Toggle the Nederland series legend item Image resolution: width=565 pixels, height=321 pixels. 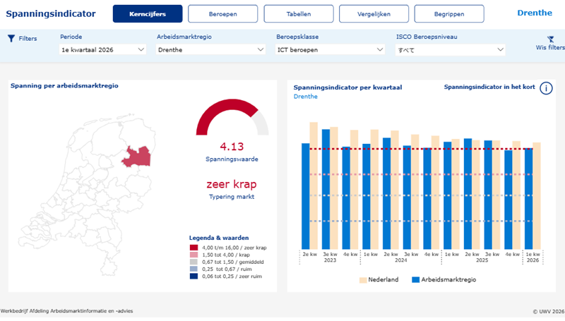click(x=379, y=279)
